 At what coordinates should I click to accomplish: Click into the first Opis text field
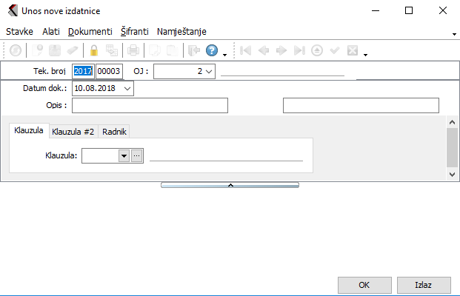[x=150, y=105]
